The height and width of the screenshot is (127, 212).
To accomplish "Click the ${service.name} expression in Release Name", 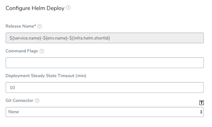I will click(x=25, y=38).
